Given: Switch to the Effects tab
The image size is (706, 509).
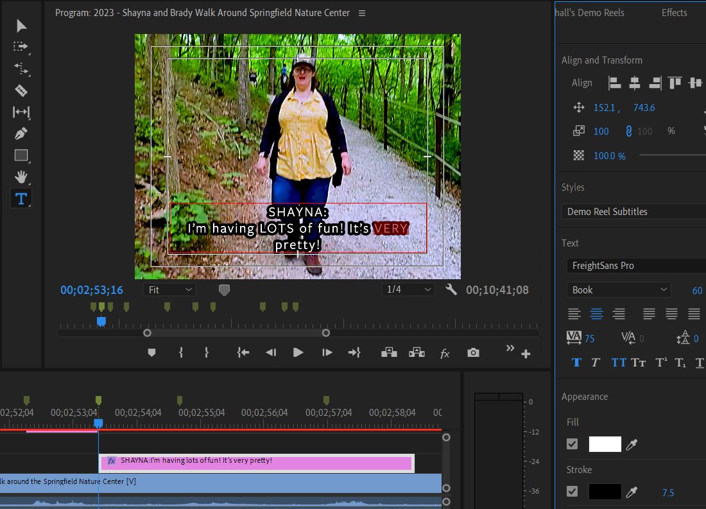Looking at the screenshot, I should pyautogui.click(x=674, y=13).
